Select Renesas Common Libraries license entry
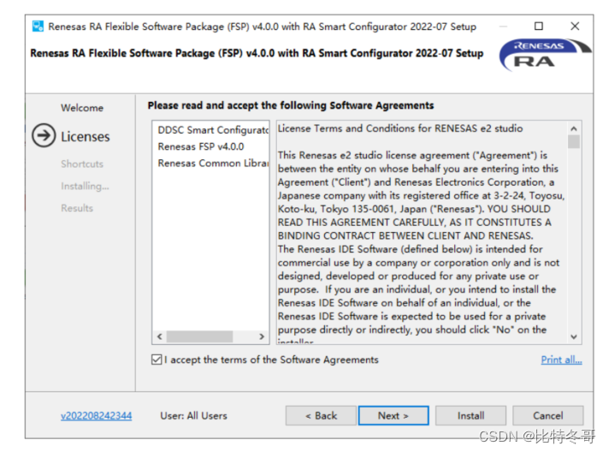609x452 pixels. [x=213, y=164]
